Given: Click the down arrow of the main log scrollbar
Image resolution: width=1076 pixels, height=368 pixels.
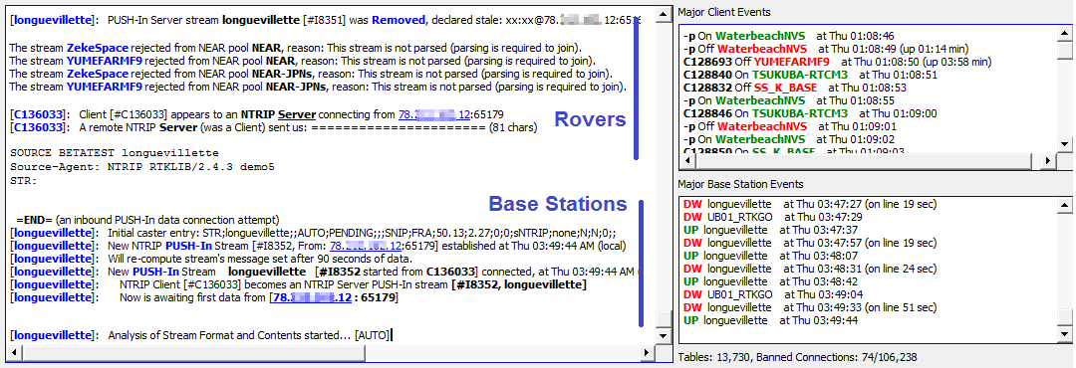Looking at the screenshot, I should click(x=663, y=336).
